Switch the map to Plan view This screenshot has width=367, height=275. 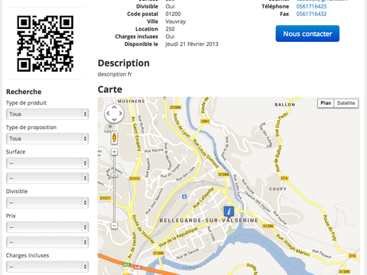pos(326,103)
